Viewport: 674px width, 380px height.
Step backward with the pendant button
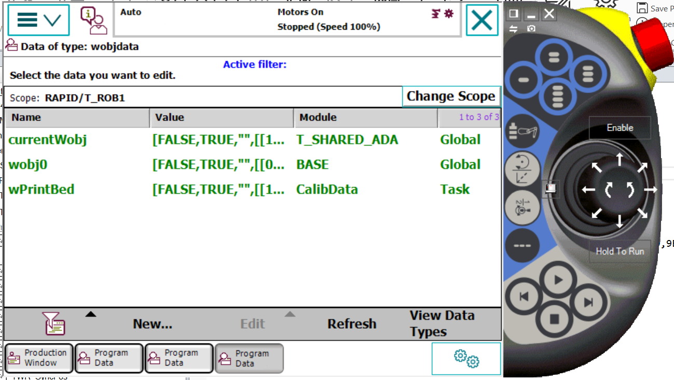[x=524, y=297]
